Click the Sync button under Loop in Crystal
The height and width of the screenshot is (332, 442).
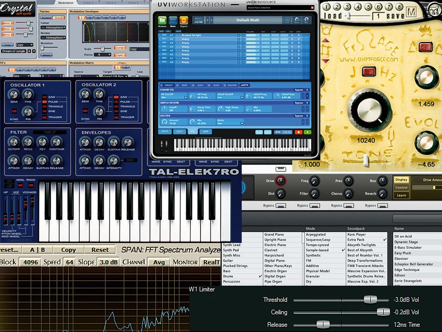pos(120,55)
